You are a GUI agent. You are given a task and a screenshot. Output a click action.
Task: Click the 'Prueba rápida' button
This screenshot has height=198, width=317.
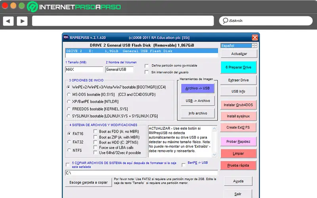click(239, 166)
